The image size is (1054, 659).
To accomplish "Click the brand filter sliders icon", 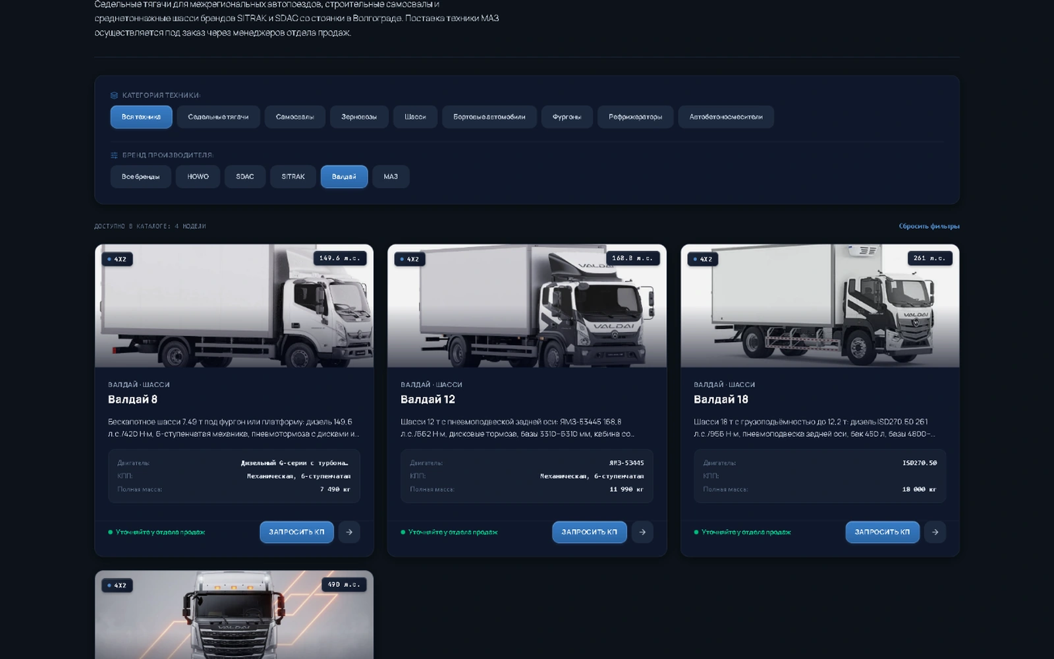I will click(x=114, y=156).
